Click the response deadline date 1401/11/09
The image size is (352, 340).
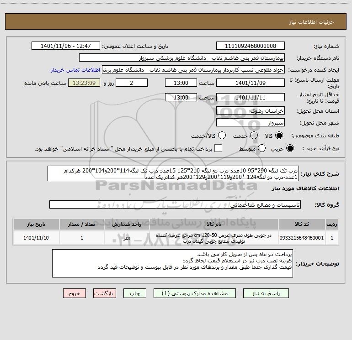(251, 83)
